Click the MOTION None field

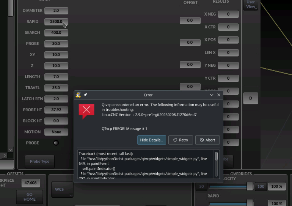point(56,132)
